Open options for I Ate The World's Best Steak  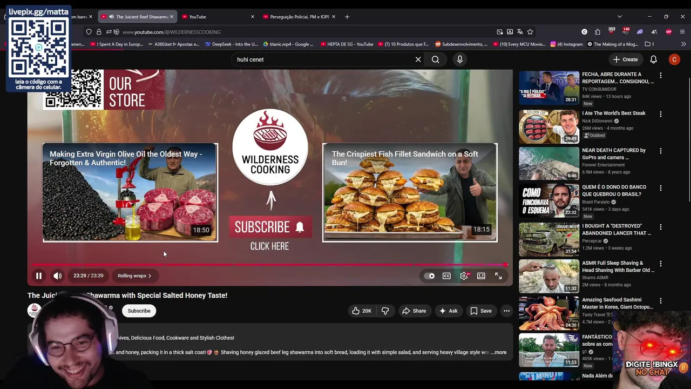point(660,114)
